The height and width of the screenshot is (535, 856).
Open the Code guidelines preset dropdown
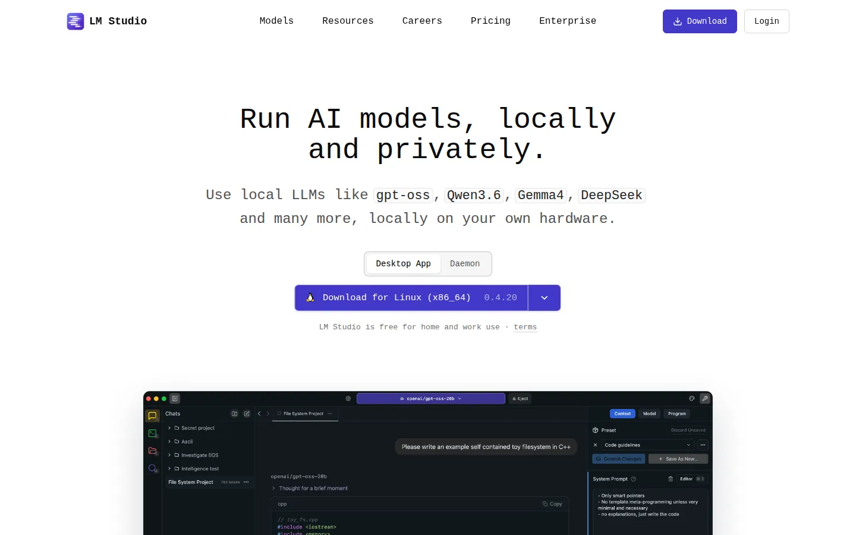pos(647,445)
